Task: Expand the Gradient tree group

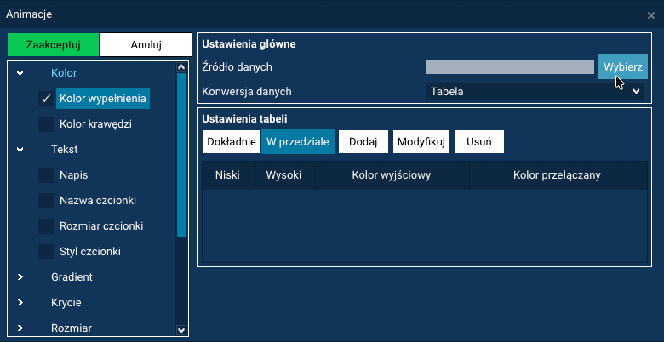Action: 20,277
